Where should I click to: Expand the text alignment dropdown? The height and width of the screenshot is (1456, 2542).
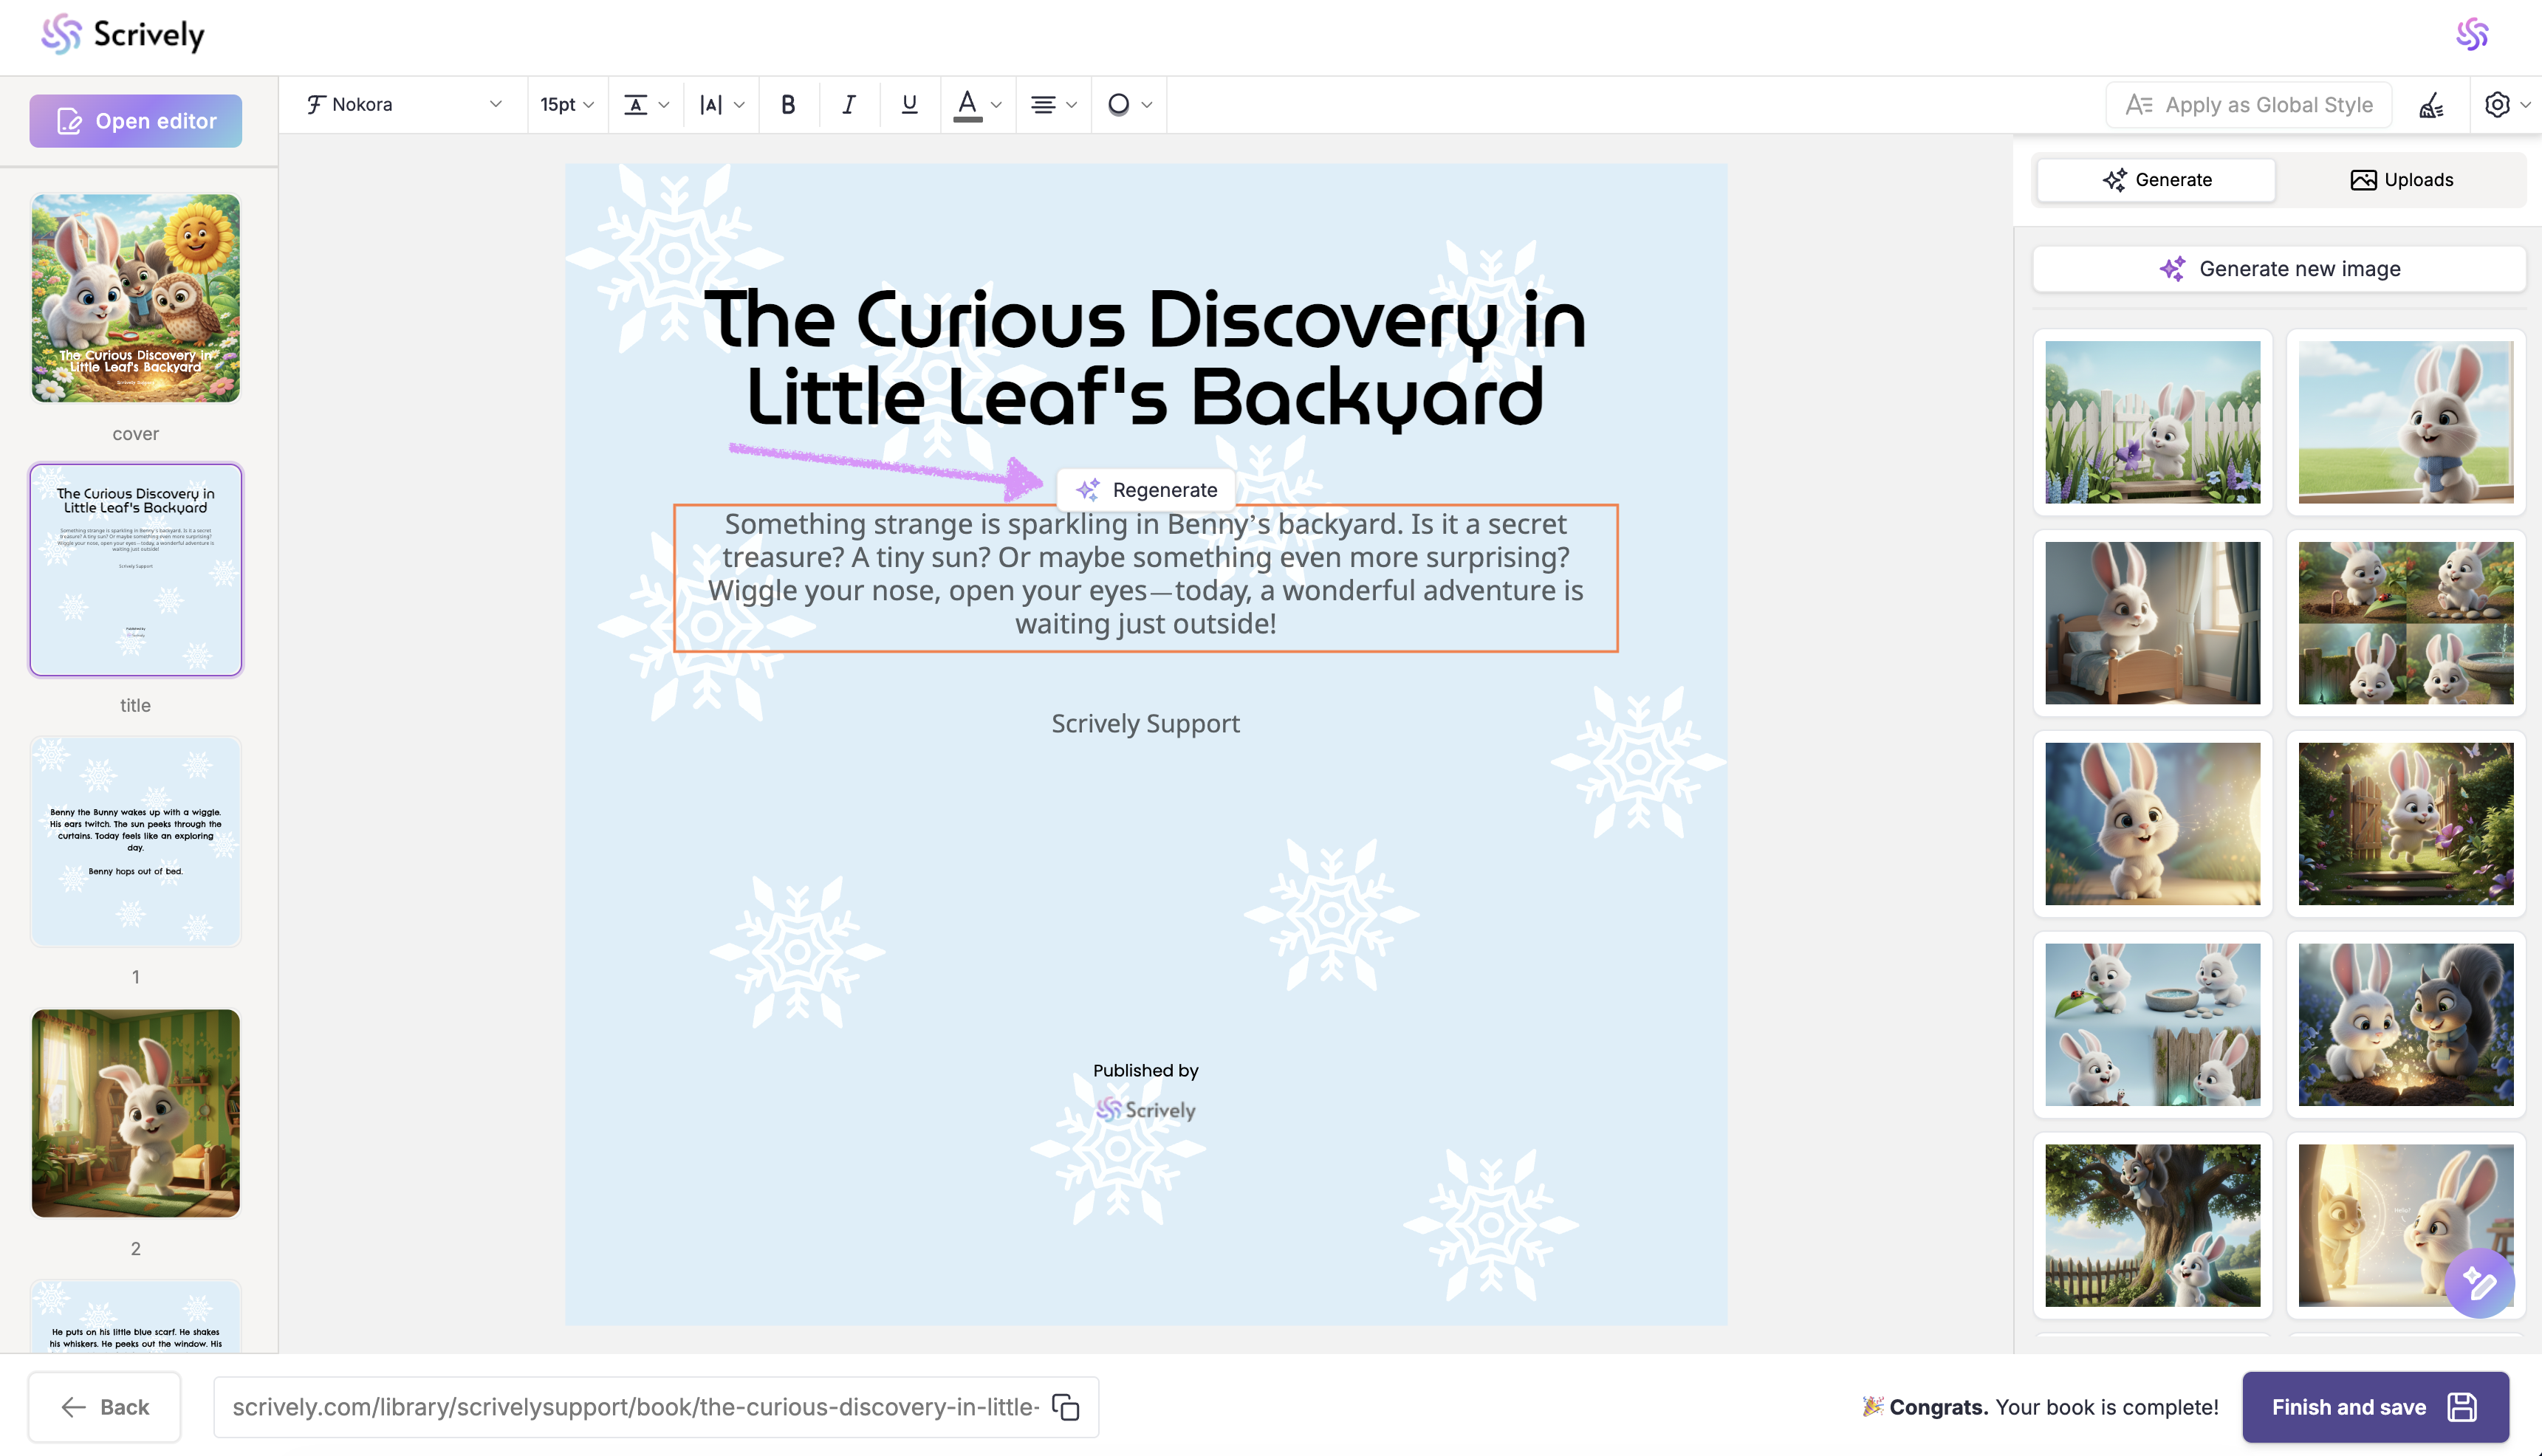pos(1053,104)
